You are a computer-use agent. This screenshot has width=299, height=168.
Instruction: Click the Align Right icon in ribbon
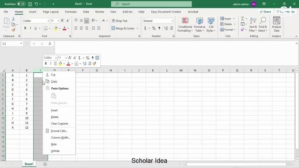click(x=86, y=28)
